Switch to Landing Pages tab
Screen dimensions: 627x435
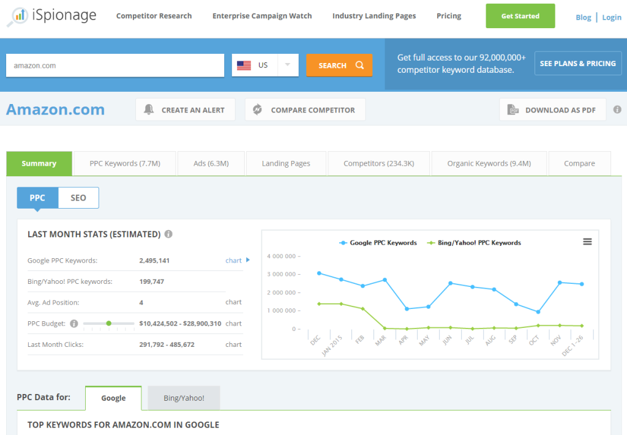286,163
